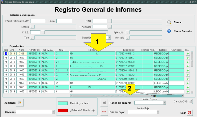
Task: Click Num. cell 1663
Action: (x=22, y=58)
